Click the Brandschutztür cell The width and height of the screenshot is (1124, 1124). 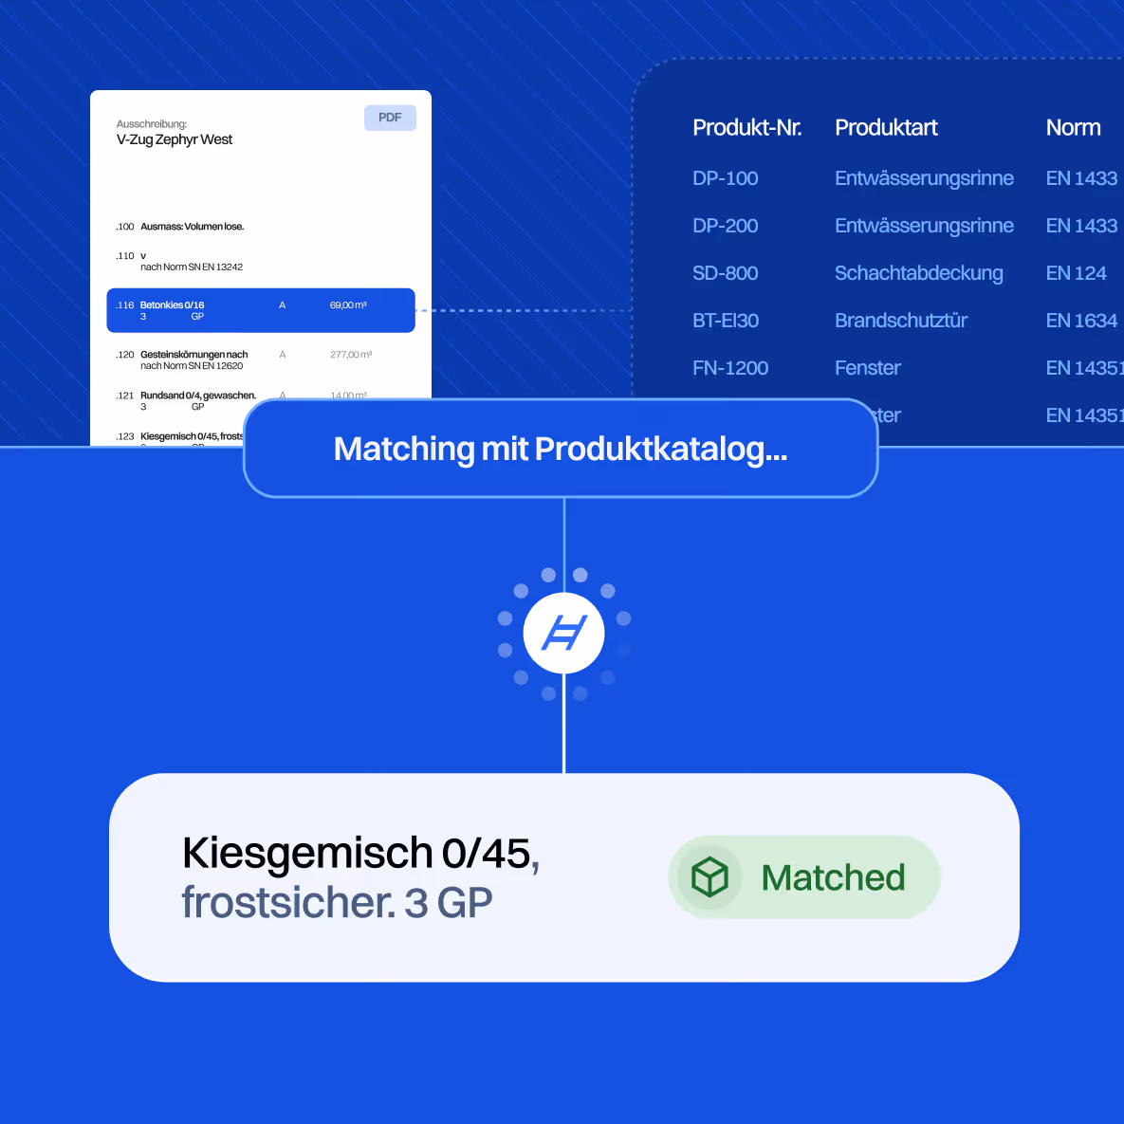click(x=901, y=321)
